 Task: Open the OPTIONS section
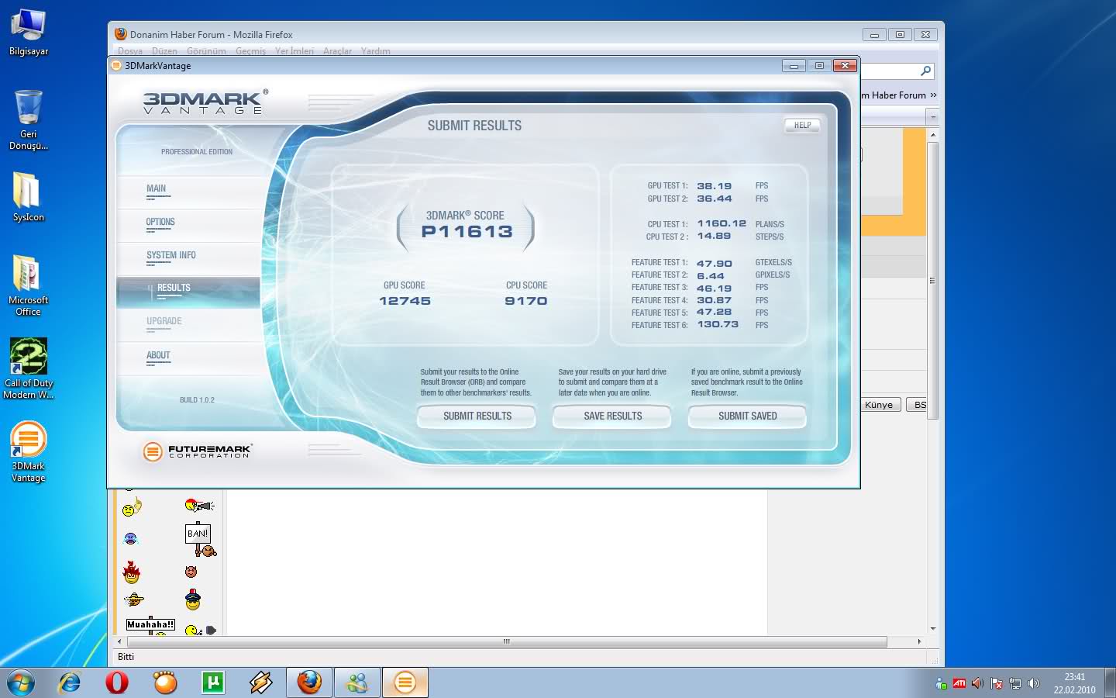tap(160, 222)
